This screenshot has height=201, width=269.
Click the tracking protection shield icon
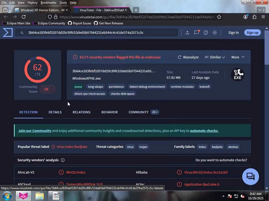tap(50, 17)
